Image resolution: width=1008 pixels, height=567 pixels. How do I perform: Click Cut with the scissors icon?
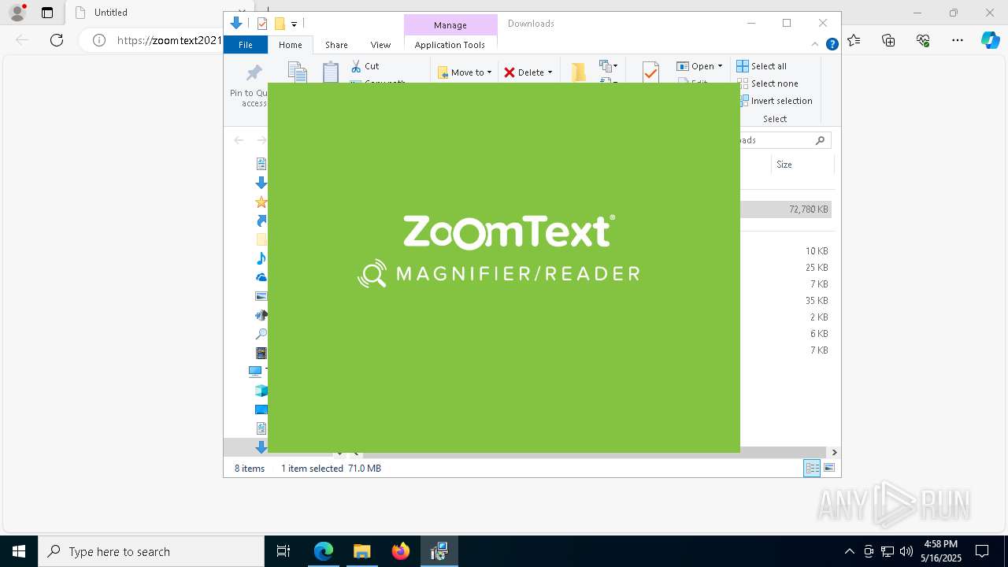[x=365, y=66]
